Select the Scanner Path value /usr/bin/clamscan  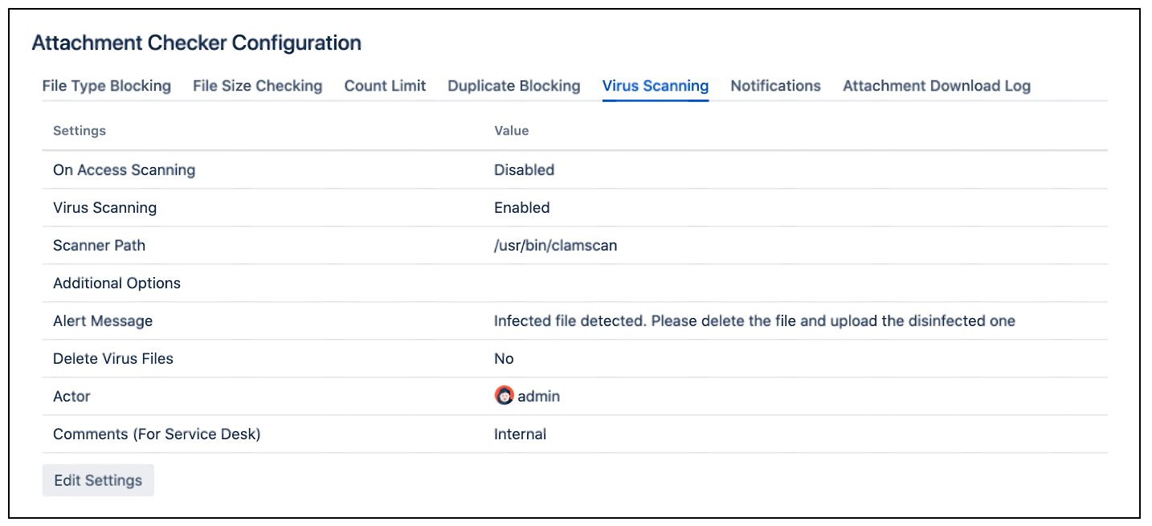coord(555,245)
